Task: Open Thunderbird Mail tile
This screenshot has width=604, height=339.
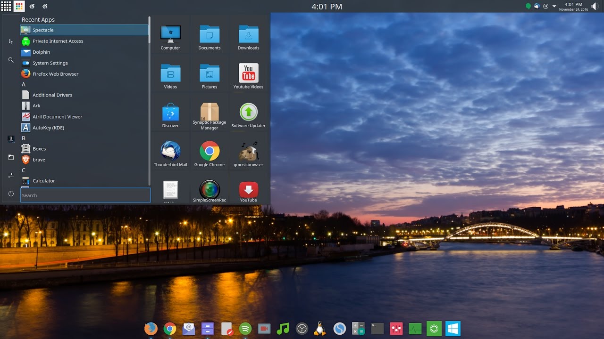Action: [x=170, y=154]
